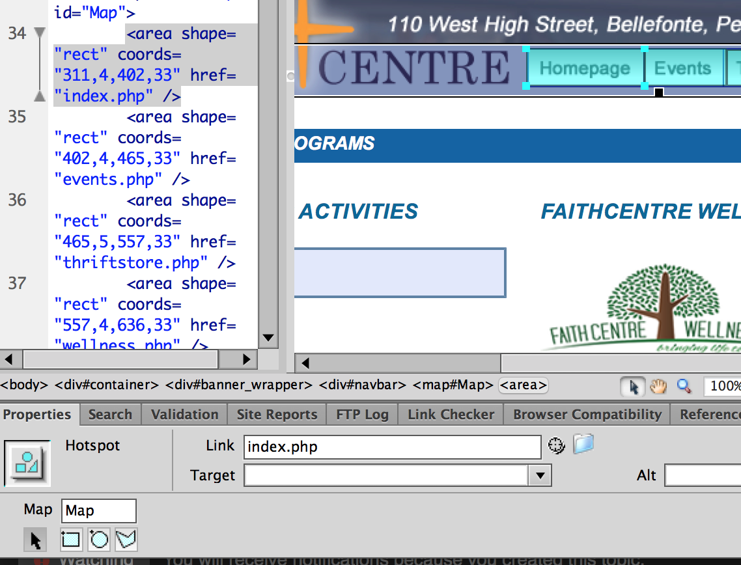Screen dimensions: 741x565
Task: Click the cyan hotspot handle at bottom-left of Homepage hotspot
Action: click(x=526, y=86)
